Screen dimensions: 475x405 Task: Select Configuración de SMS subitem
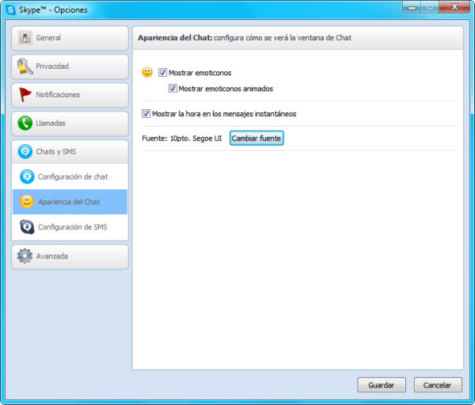point(70,227)
